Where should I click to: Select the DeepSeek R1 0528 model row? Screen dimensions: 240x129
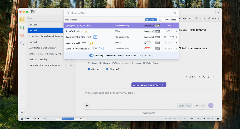[121, 25]
